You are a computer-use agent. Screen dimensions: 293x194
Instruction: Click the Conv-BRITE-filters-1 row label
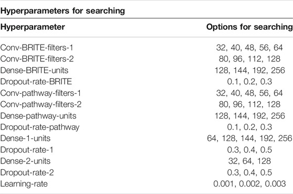(x=37, y=48)
